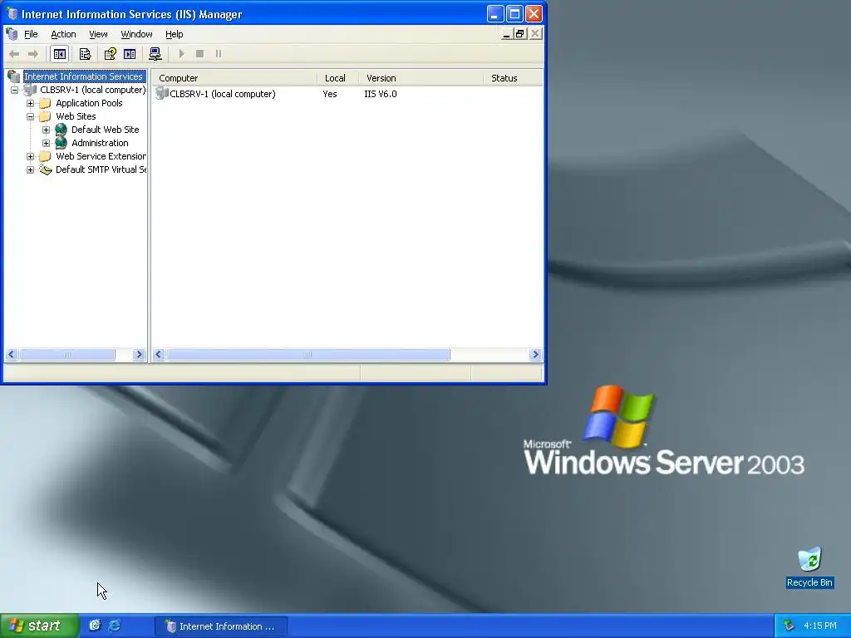
Task: Sort by the Version column header
Action: (x=421, y=78)
